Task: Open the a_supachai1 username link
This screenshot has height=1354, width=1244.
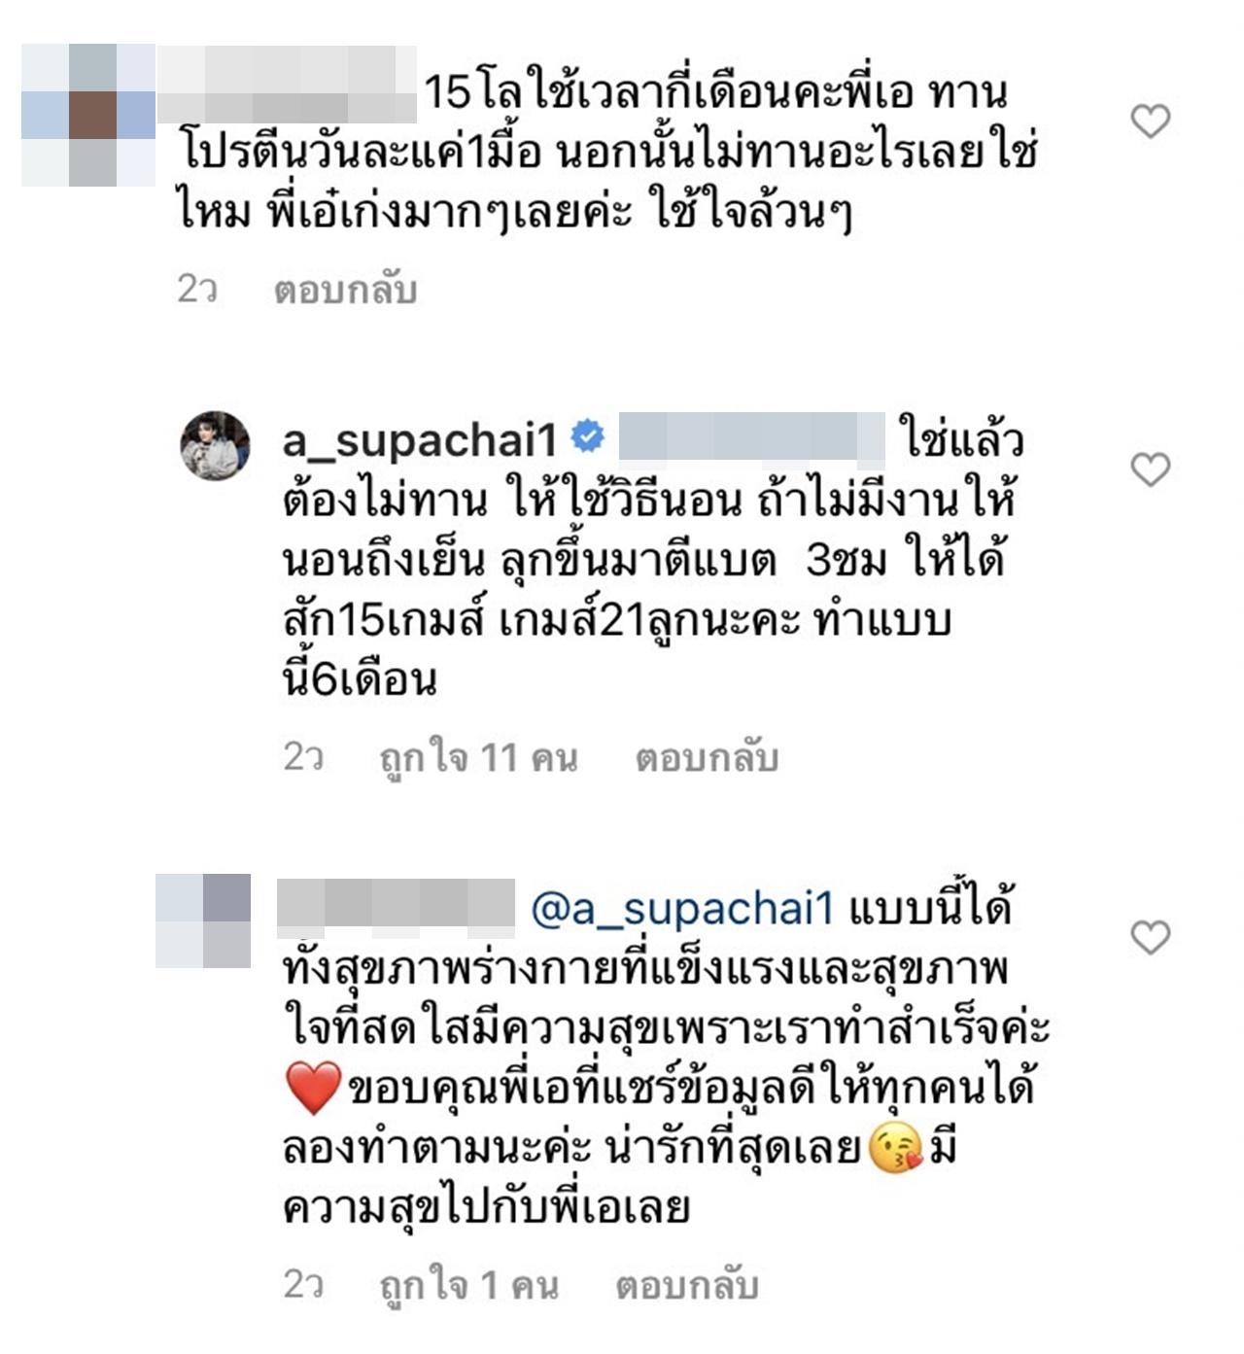Action: (x=420, y=440)
